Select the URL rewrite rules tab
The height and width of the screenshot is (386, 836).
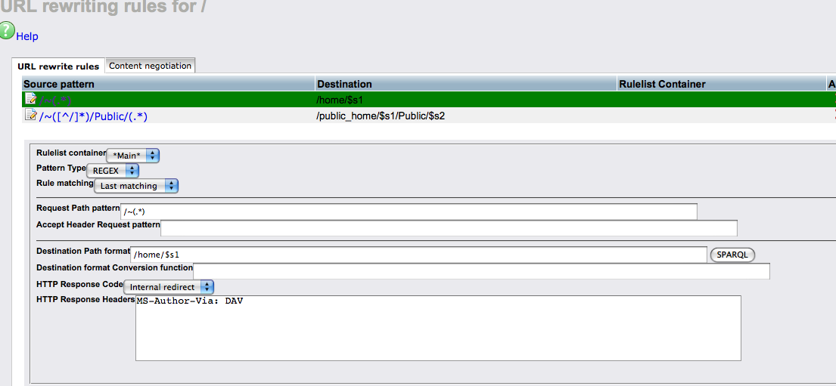58,66
